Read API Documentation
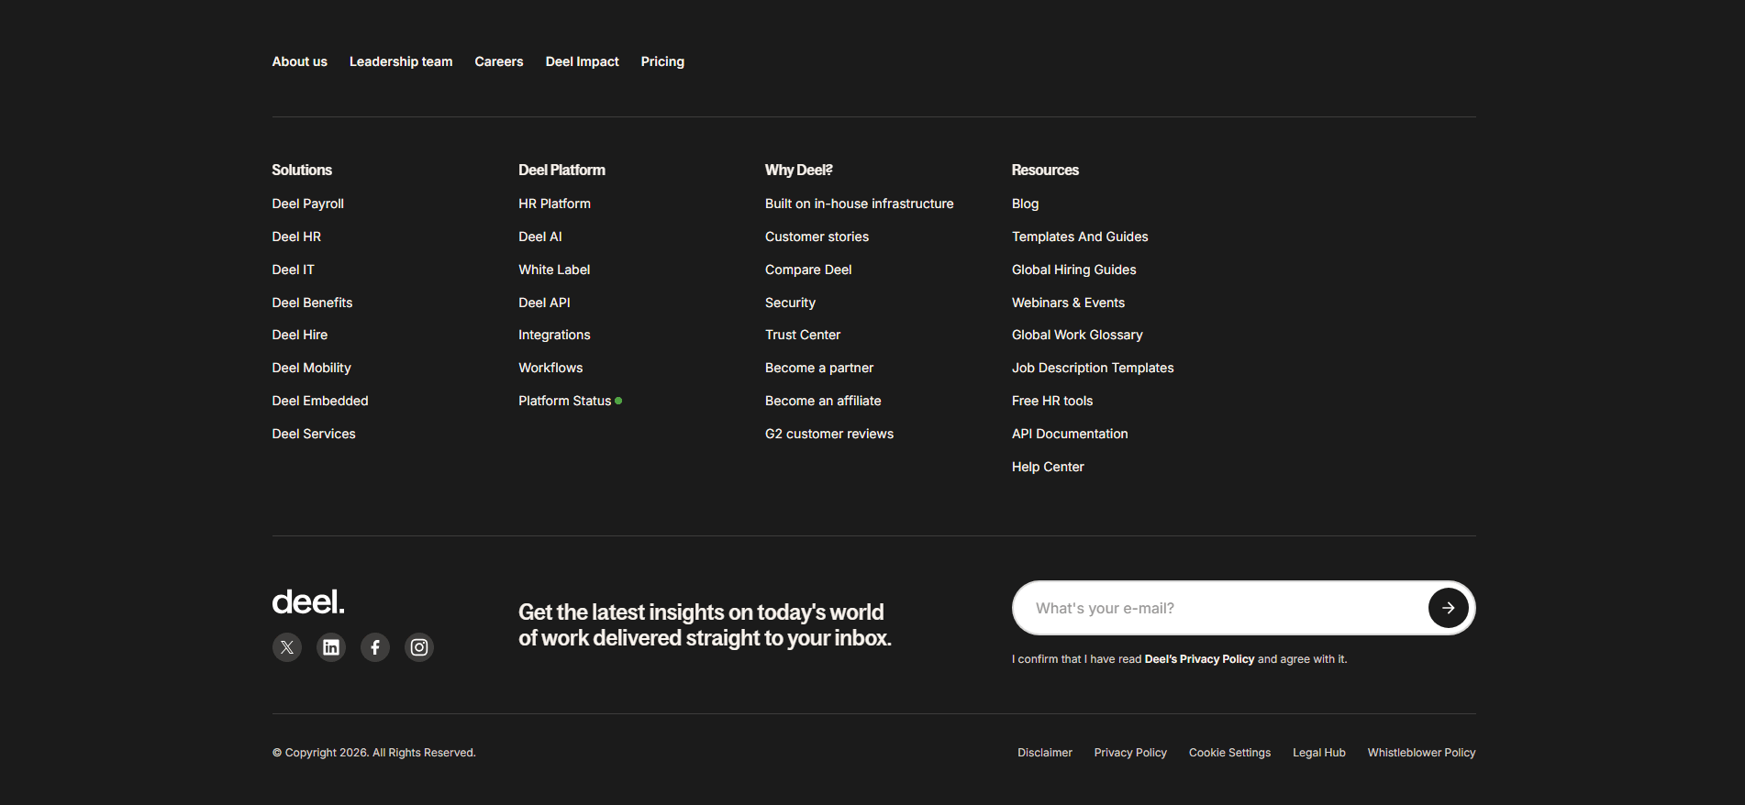 pos(1070,434)
